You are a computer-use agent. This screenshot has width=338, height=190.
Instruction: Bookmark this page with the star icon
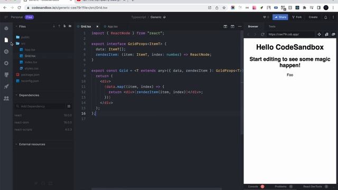tap(224, 8)
